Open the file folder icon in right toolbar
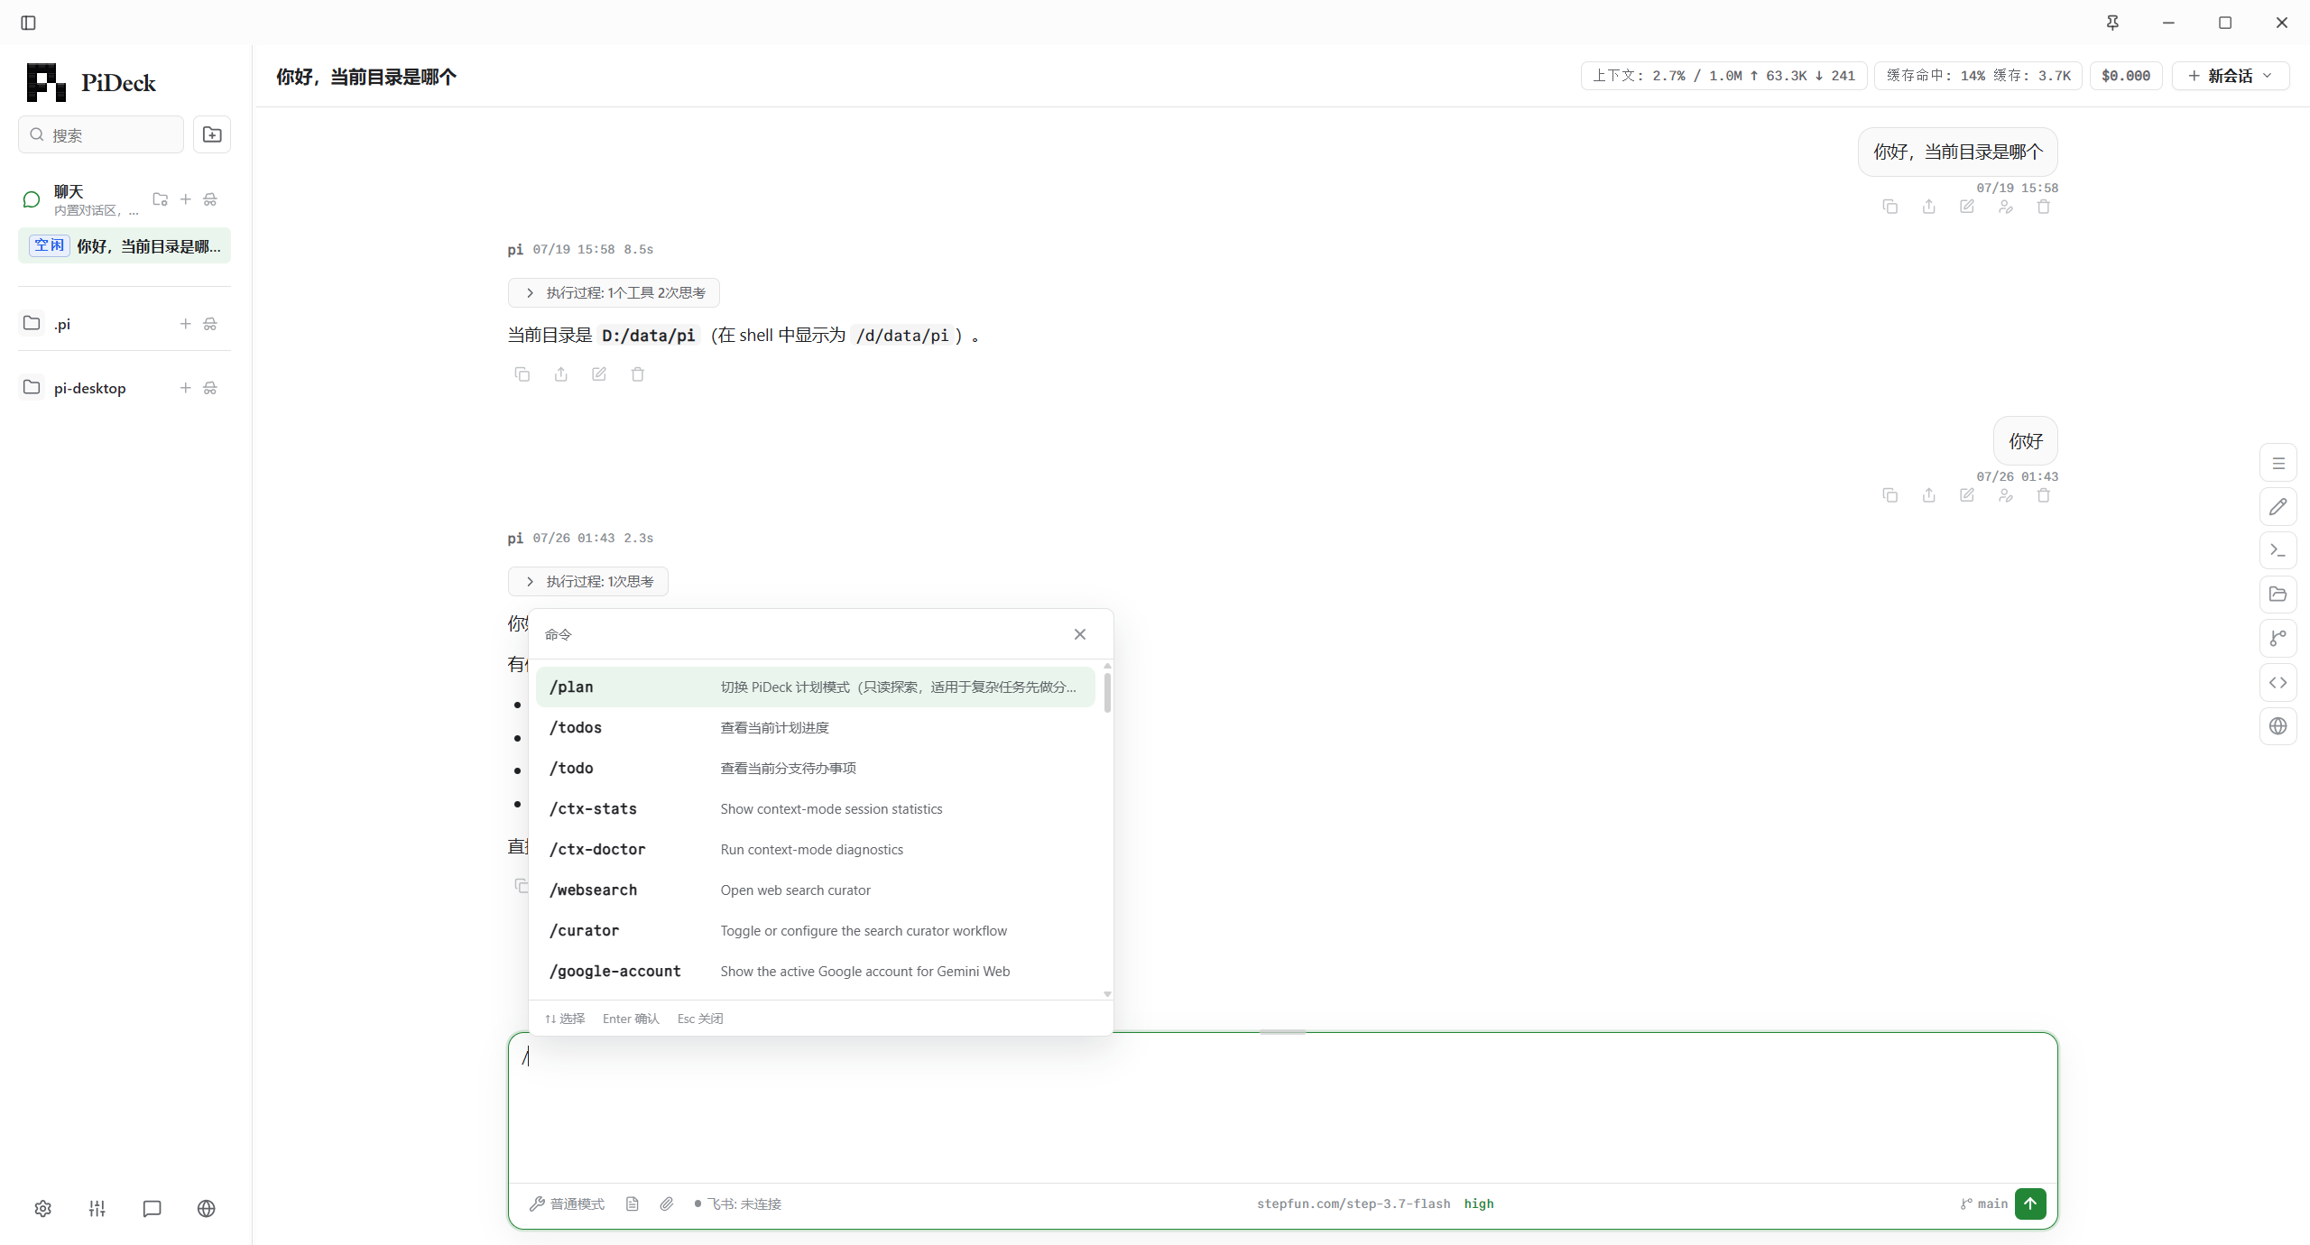The image size is (2310, 1245). tap(2278, 595)
